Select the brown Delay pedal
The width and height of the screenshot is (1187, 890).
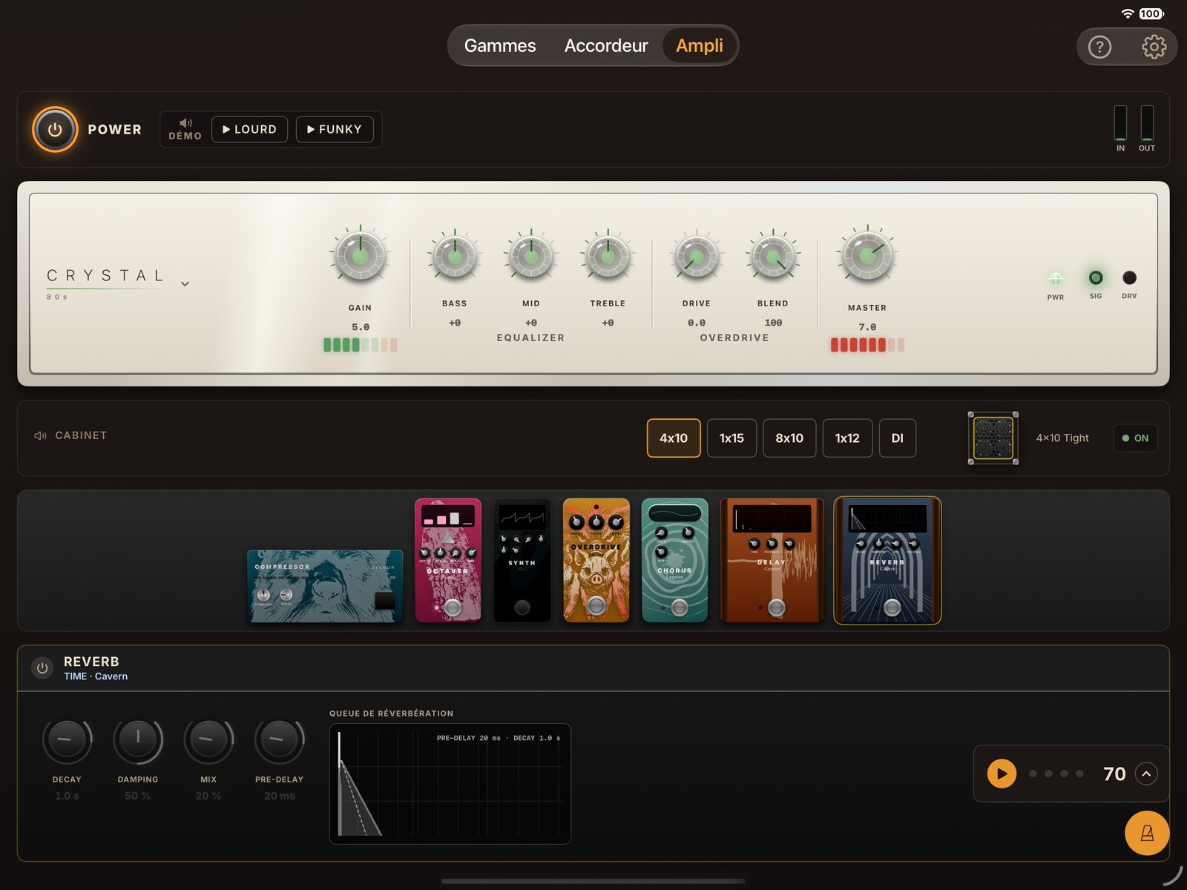click(x=772, y=560)
